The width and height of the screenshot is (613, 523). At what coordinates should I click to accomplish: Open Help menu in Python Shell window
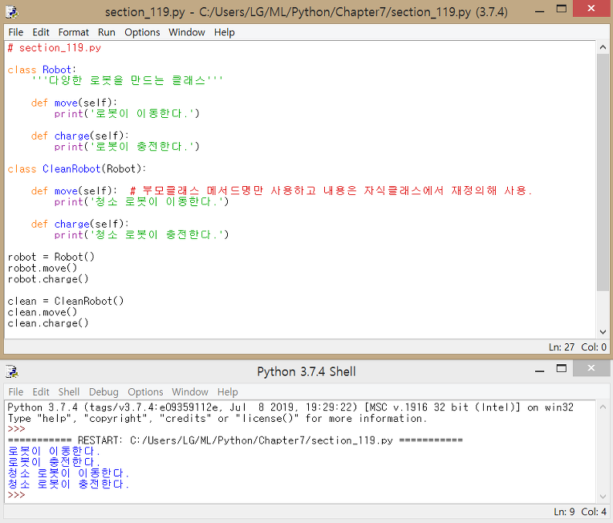point(228,391)
